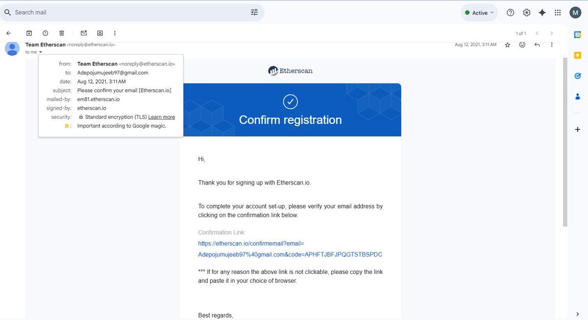Click 'Learn more' about encryption
Image resolution: width=588 pixels, height=320 pixels.
[x=162, y=117]
